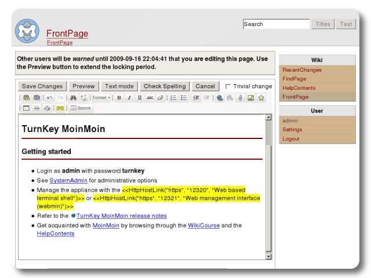Click the Bold formatting icon
Screen dimensions: 371x278
(118, 98)
